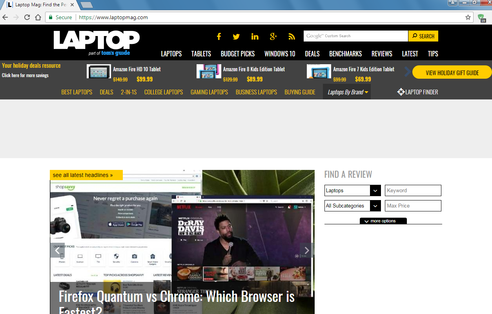Click VIEW HOLIDAY GIFT GUIDE button
The width and height of the screenshot is (492, 314).
click(452, 72)
